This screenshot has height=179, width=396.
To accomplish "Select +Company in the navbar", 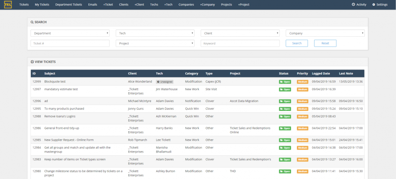I will [207, 5].
